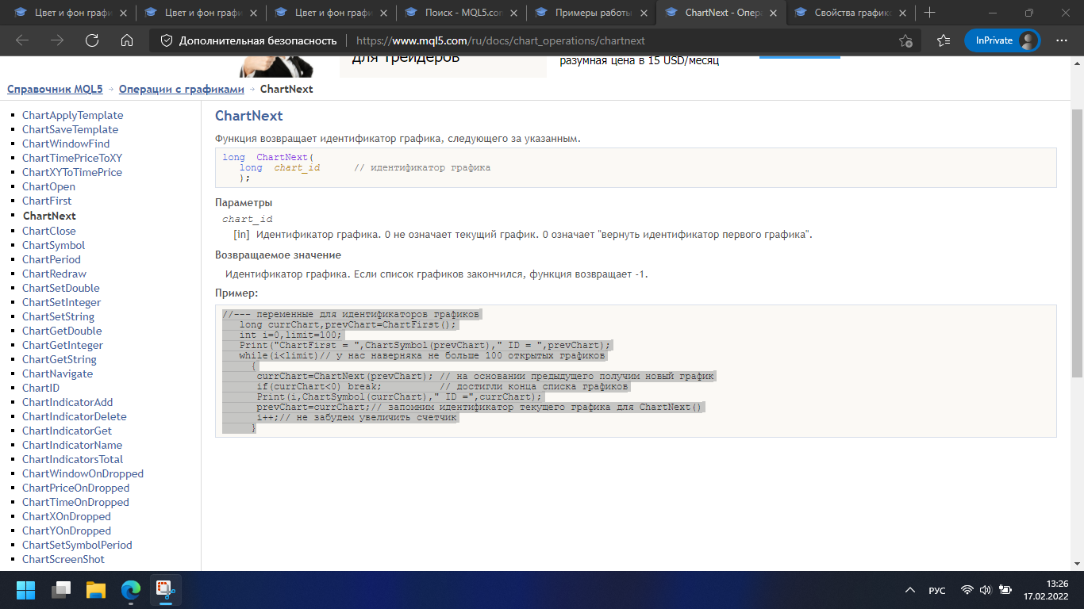Open ChartGetInteger in sidebar
The image size is (1084, 609).
[x=63, y=345]
